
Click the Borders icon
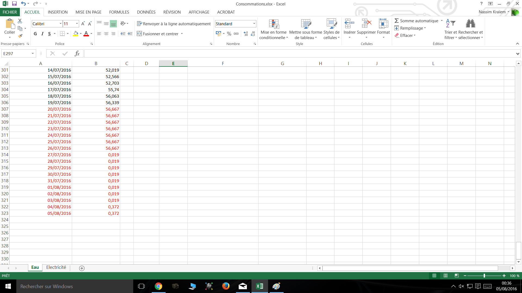click(62, 34)
